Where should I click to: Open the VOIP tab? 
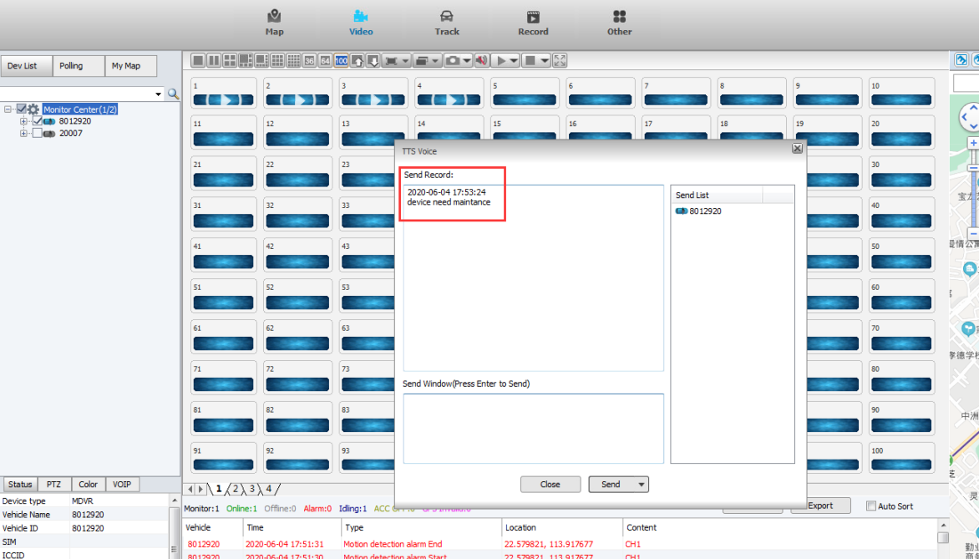tap(122, 484)
